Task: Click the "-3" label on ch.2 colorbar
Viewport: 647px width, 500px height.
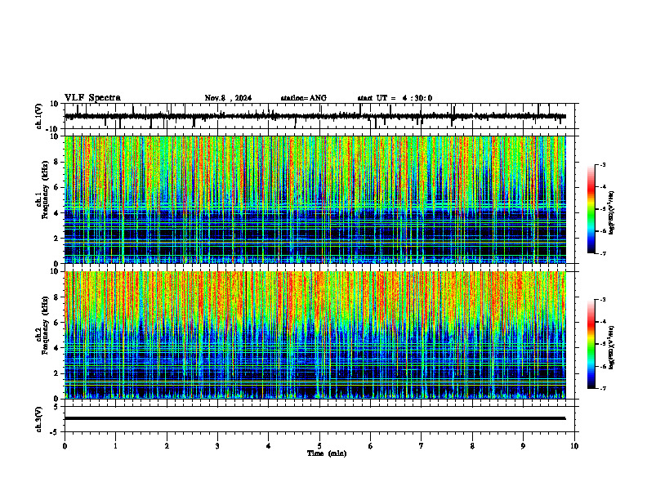Action: (x=603, y=300)
